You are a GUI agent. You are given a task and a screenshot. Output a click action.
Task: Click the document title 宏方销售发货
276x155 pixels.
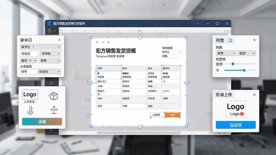(116, 51)
